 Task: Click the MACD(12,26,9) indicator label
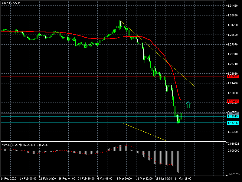click(25, 145)
